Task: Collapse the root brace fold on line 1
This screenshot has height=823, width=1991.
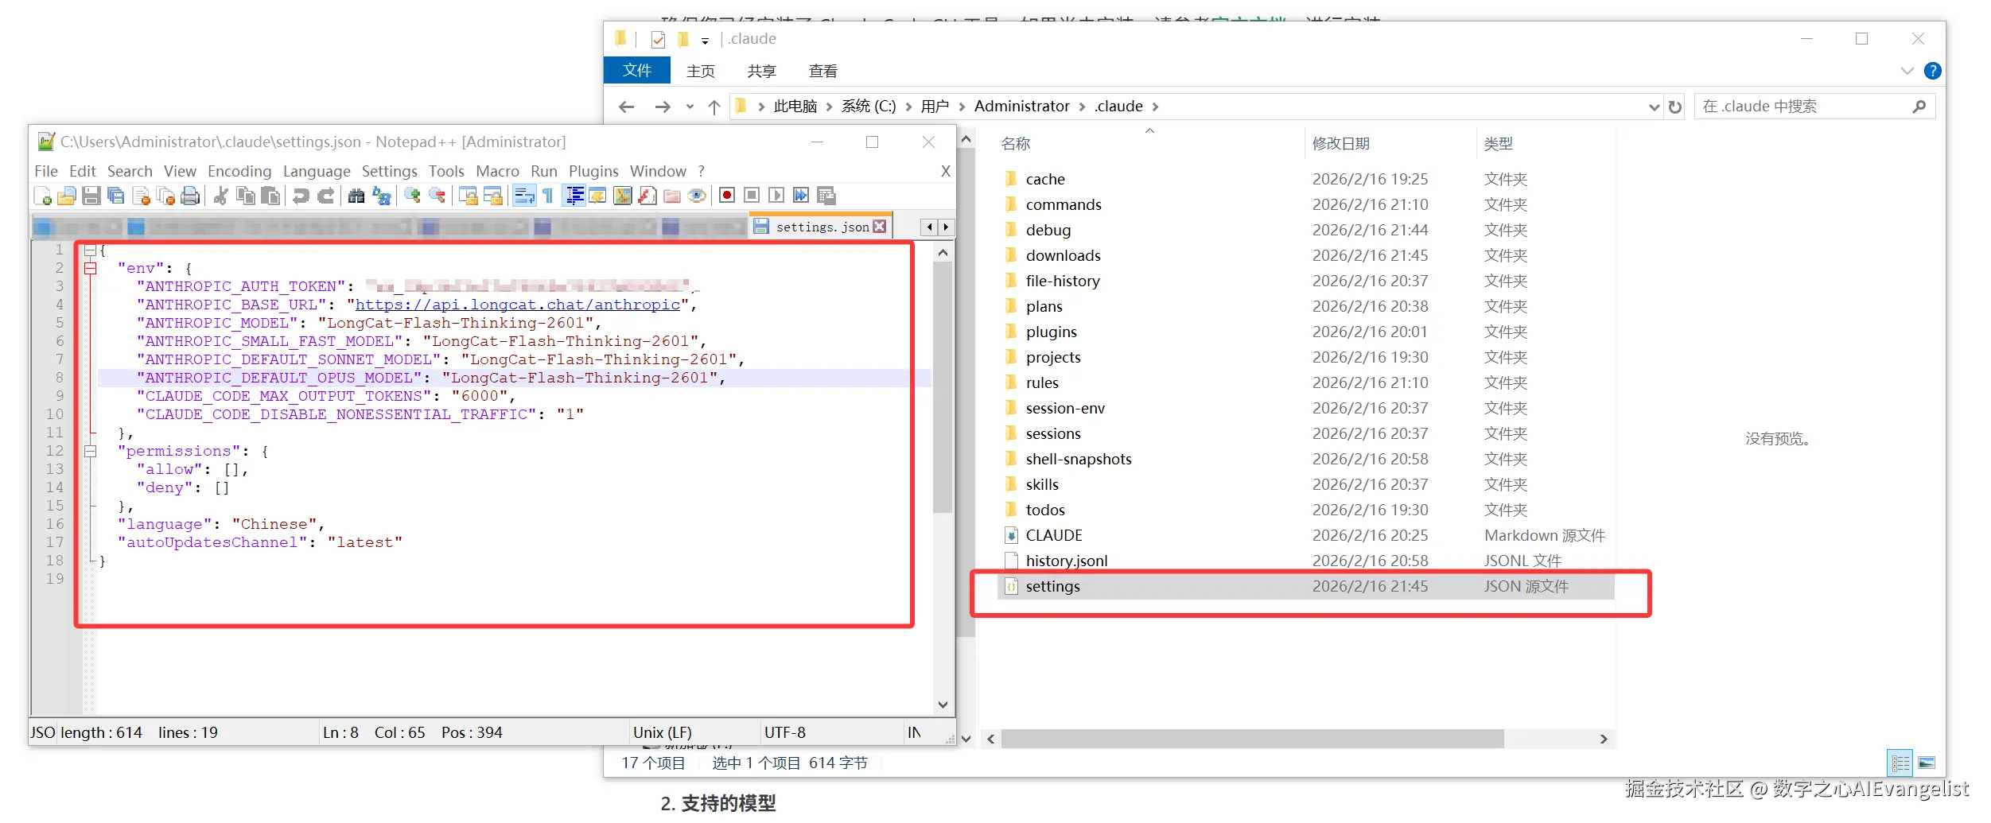Action: (x=91, y=250)
